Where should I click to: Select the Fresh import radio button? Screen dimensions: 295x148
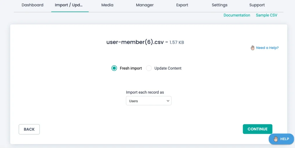(114, 68)
